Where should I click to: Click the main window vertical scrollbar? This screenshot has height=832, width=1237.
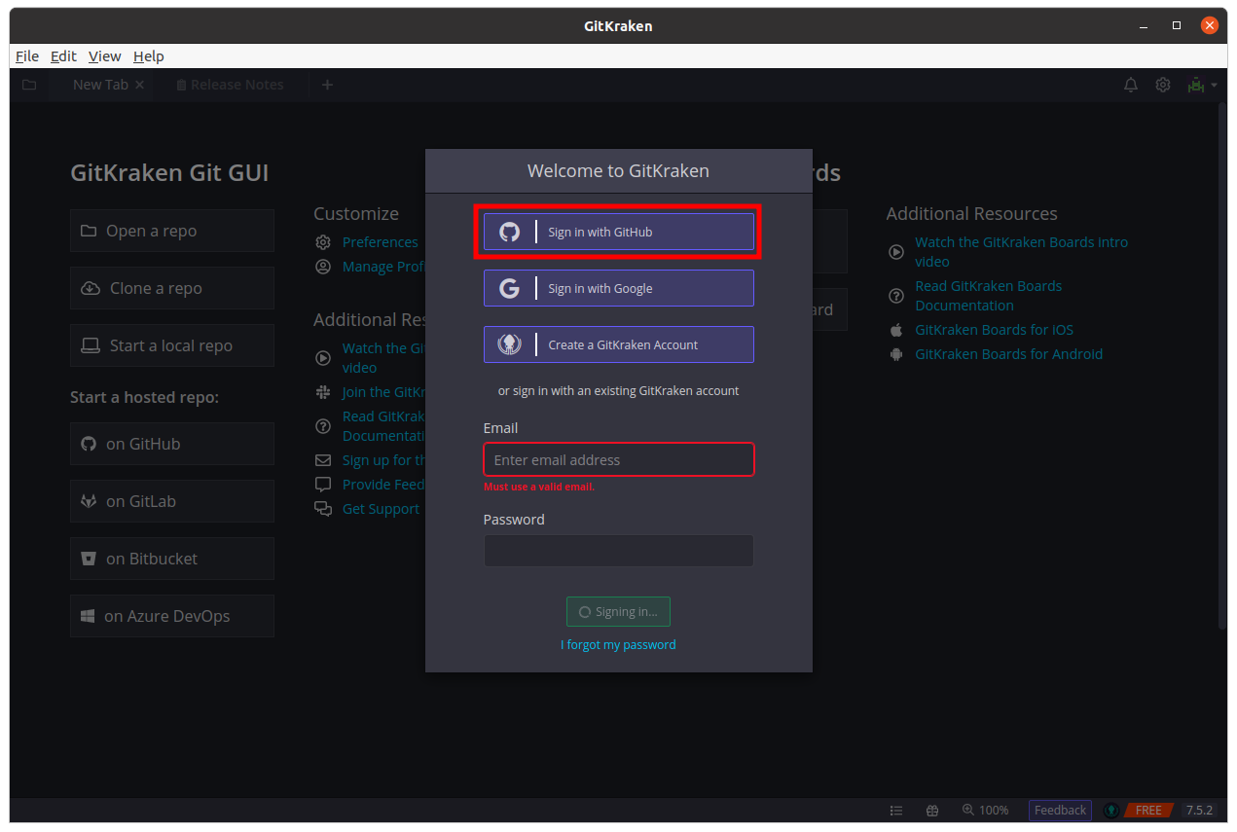1222,366
